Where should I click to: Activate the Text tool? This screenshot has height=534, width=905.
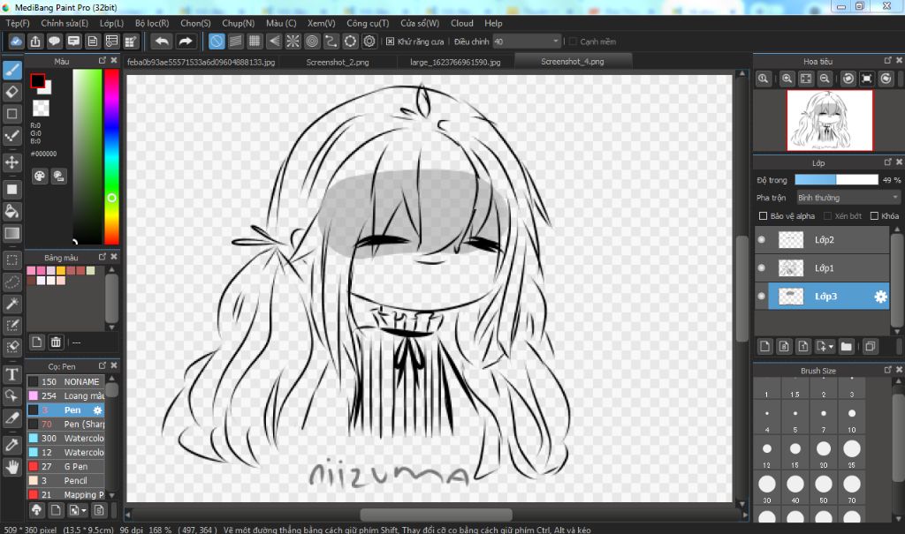click(12, 375)
